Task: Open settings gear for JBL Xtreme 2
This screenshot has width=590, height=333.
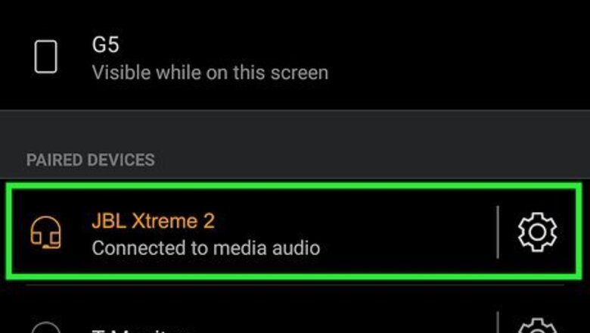Action: 537,232
